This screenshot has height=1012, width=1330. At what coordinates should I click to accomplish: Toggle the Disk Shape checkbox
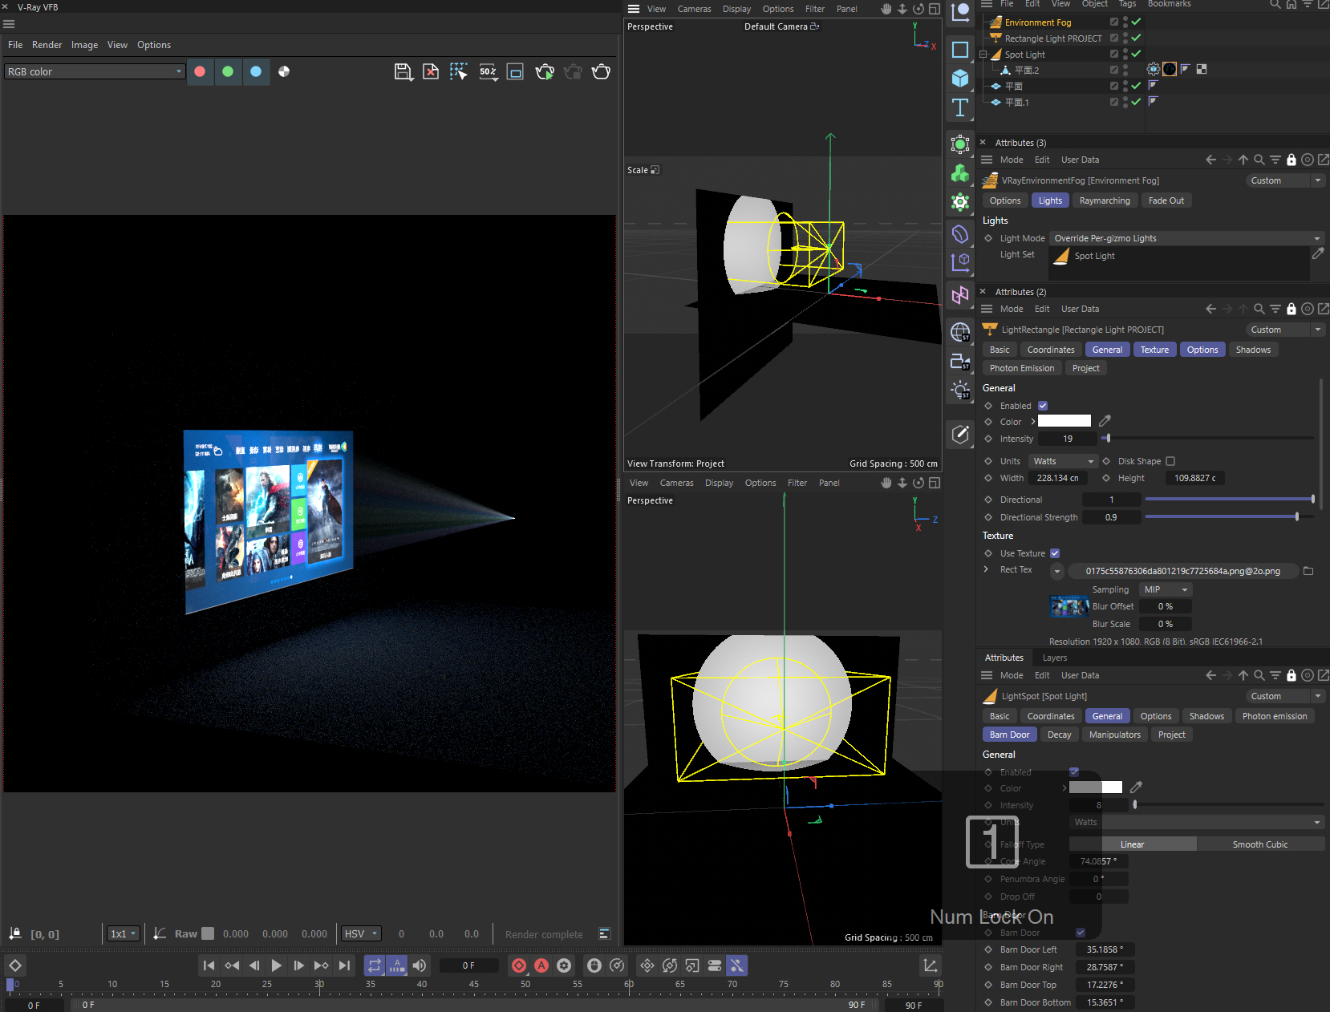(x=1170, y=461)
